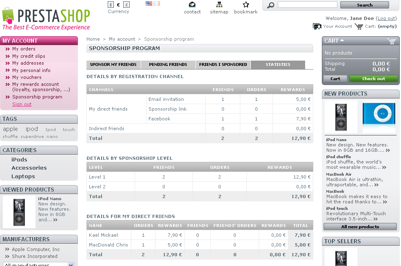Click the Your Account user icon
401x266 pixels.
click(317, 26)
